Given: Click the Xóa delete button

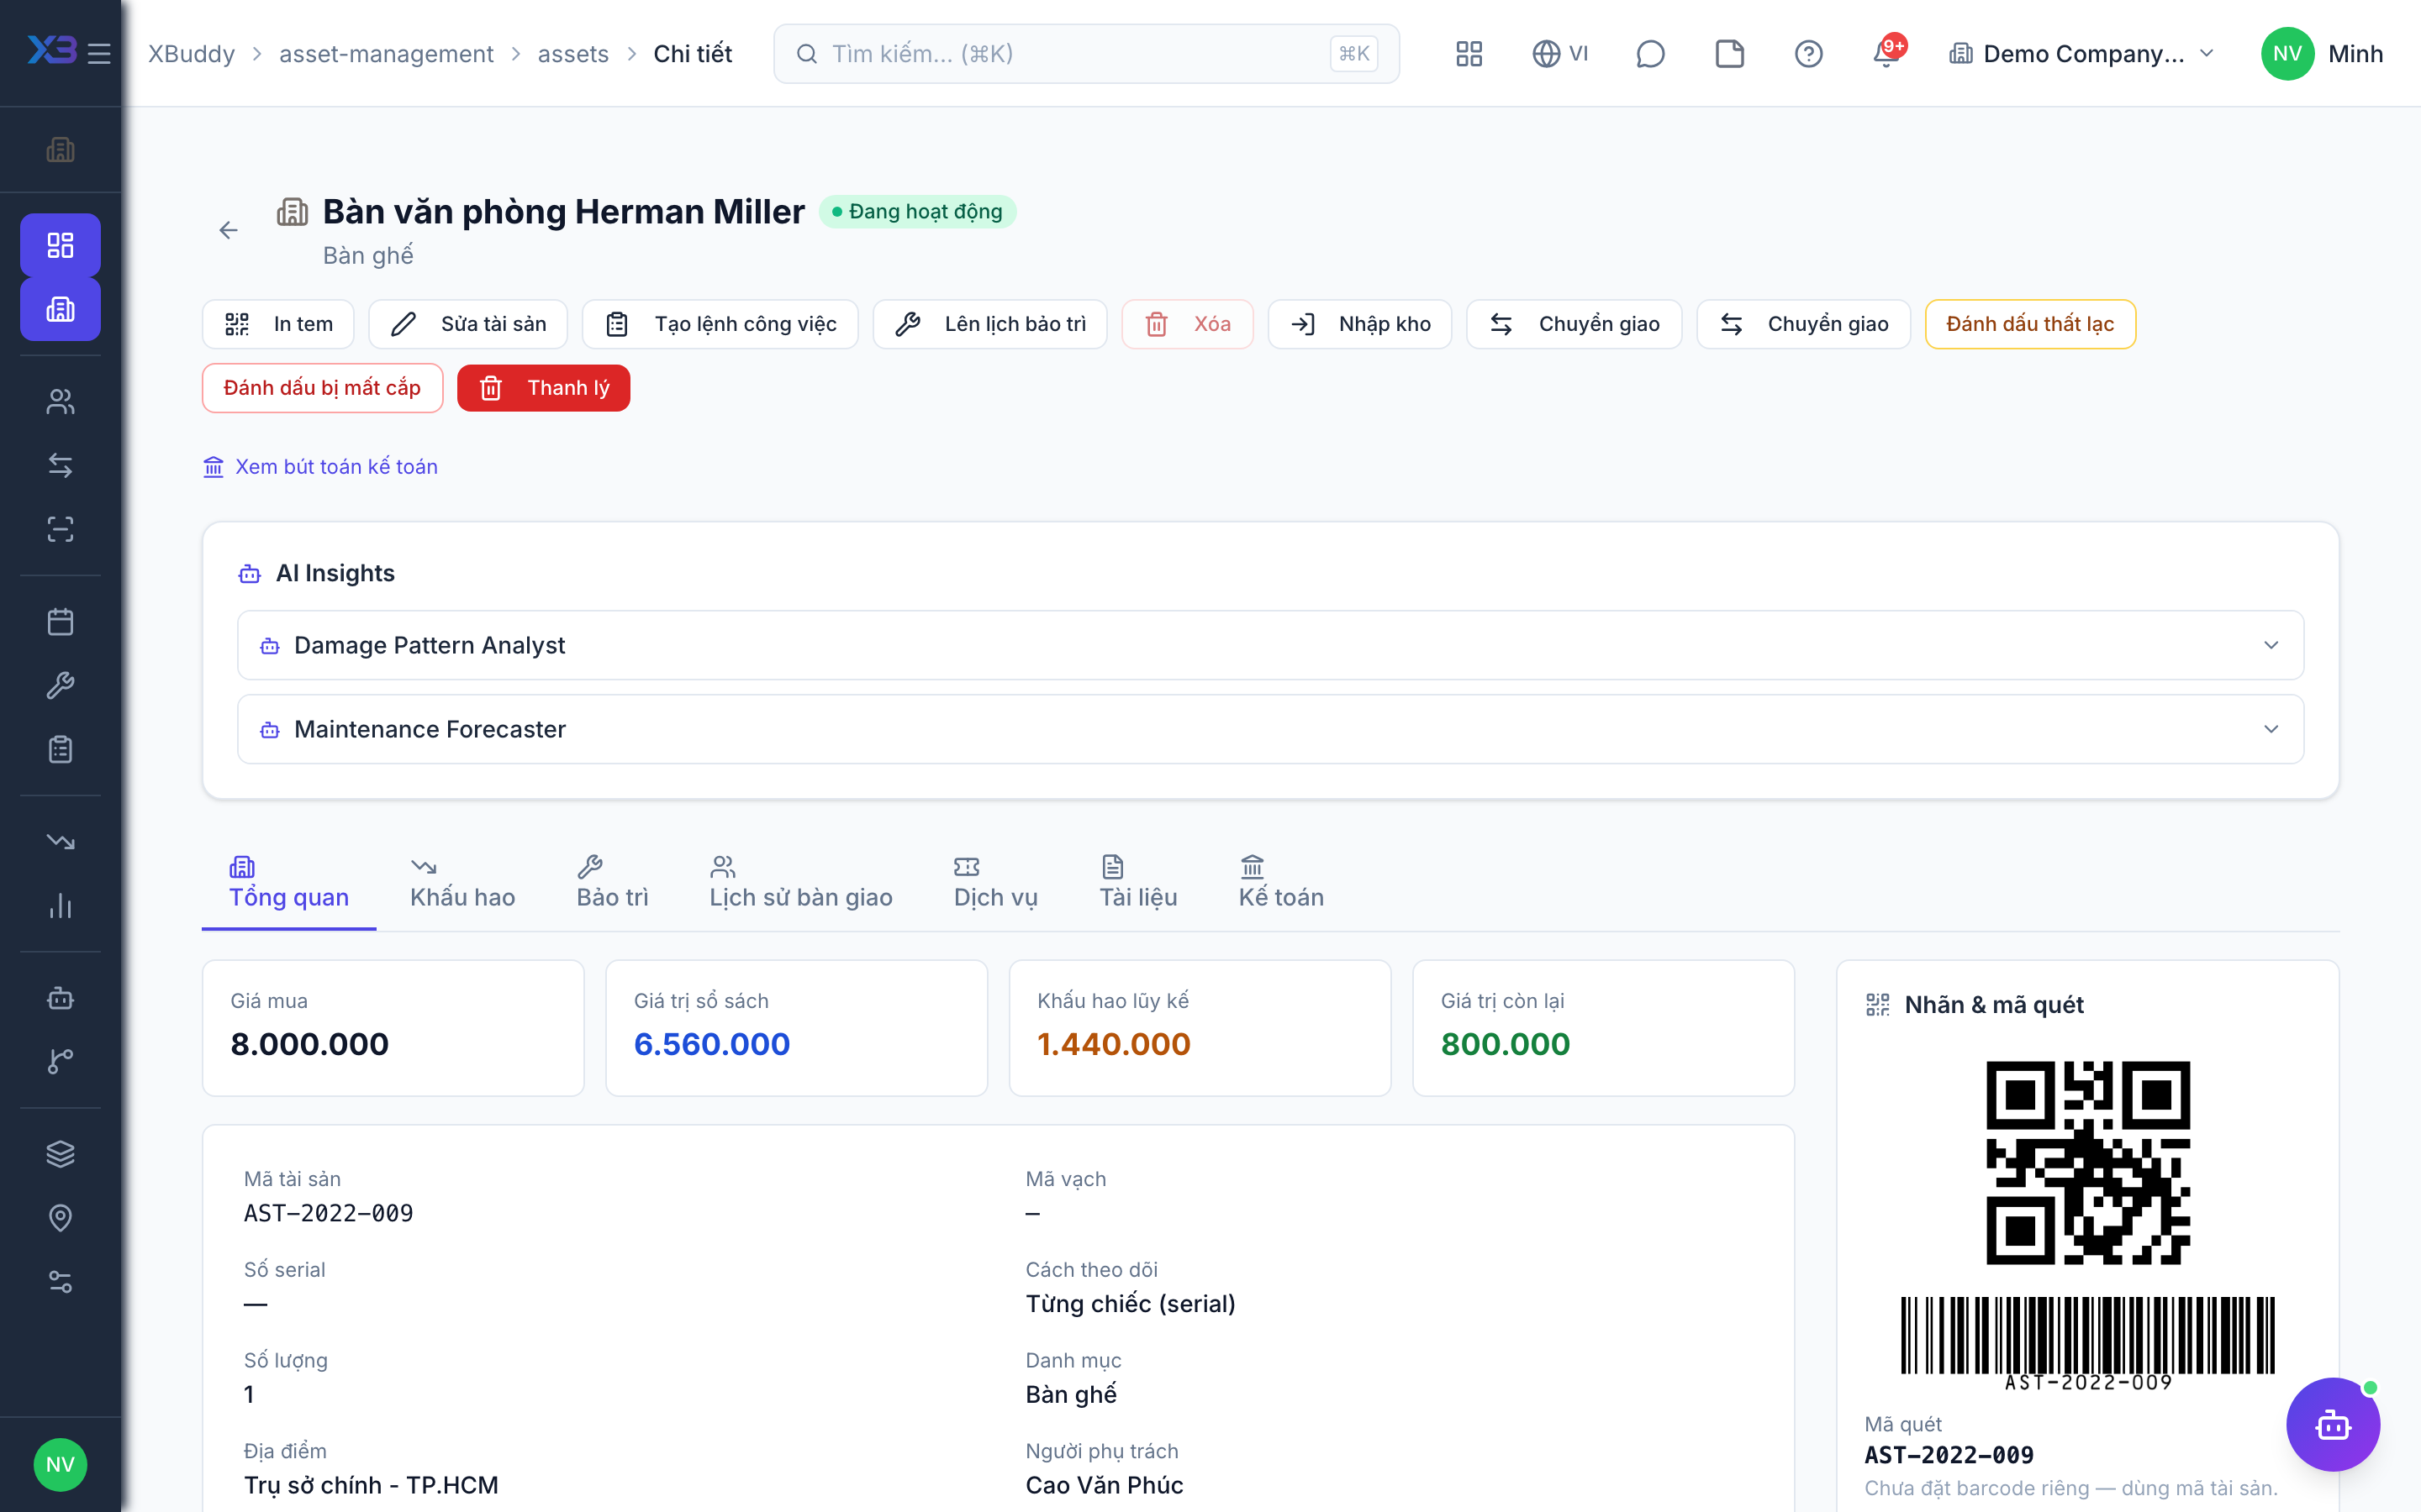Looking at the screenshot, I should [x=1188, y=324].
